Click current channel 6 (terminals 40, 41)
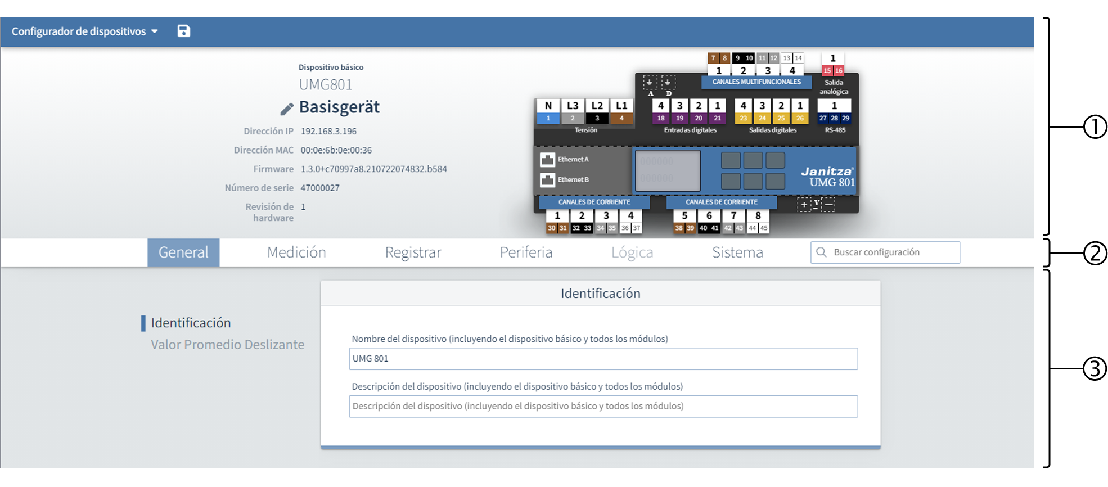 (x=709, y=222)
